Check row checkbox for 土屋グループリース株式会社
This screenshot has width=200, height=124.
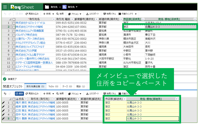click(x=14, y=39)
